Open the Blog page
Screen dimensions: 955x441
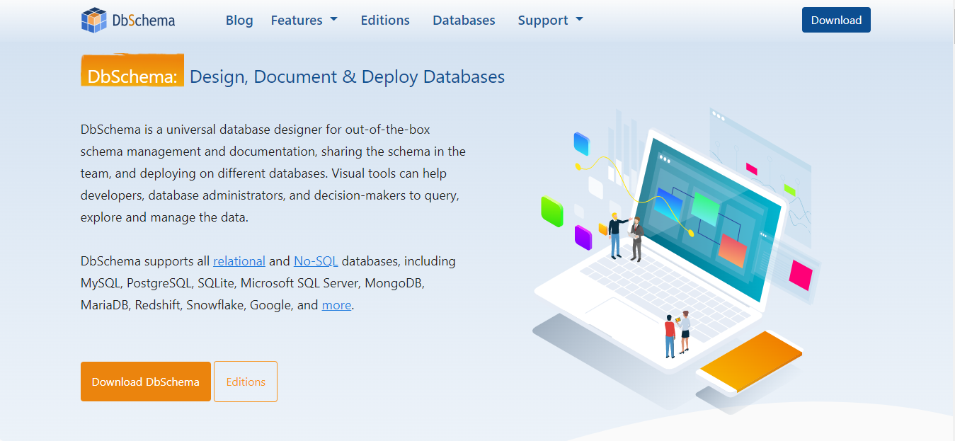point(239,21)
